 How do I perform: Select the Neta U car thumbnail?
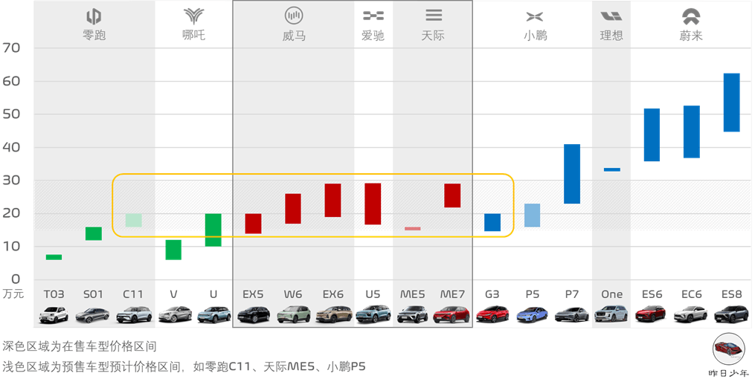pyautogui.click(x=213, y=314)
